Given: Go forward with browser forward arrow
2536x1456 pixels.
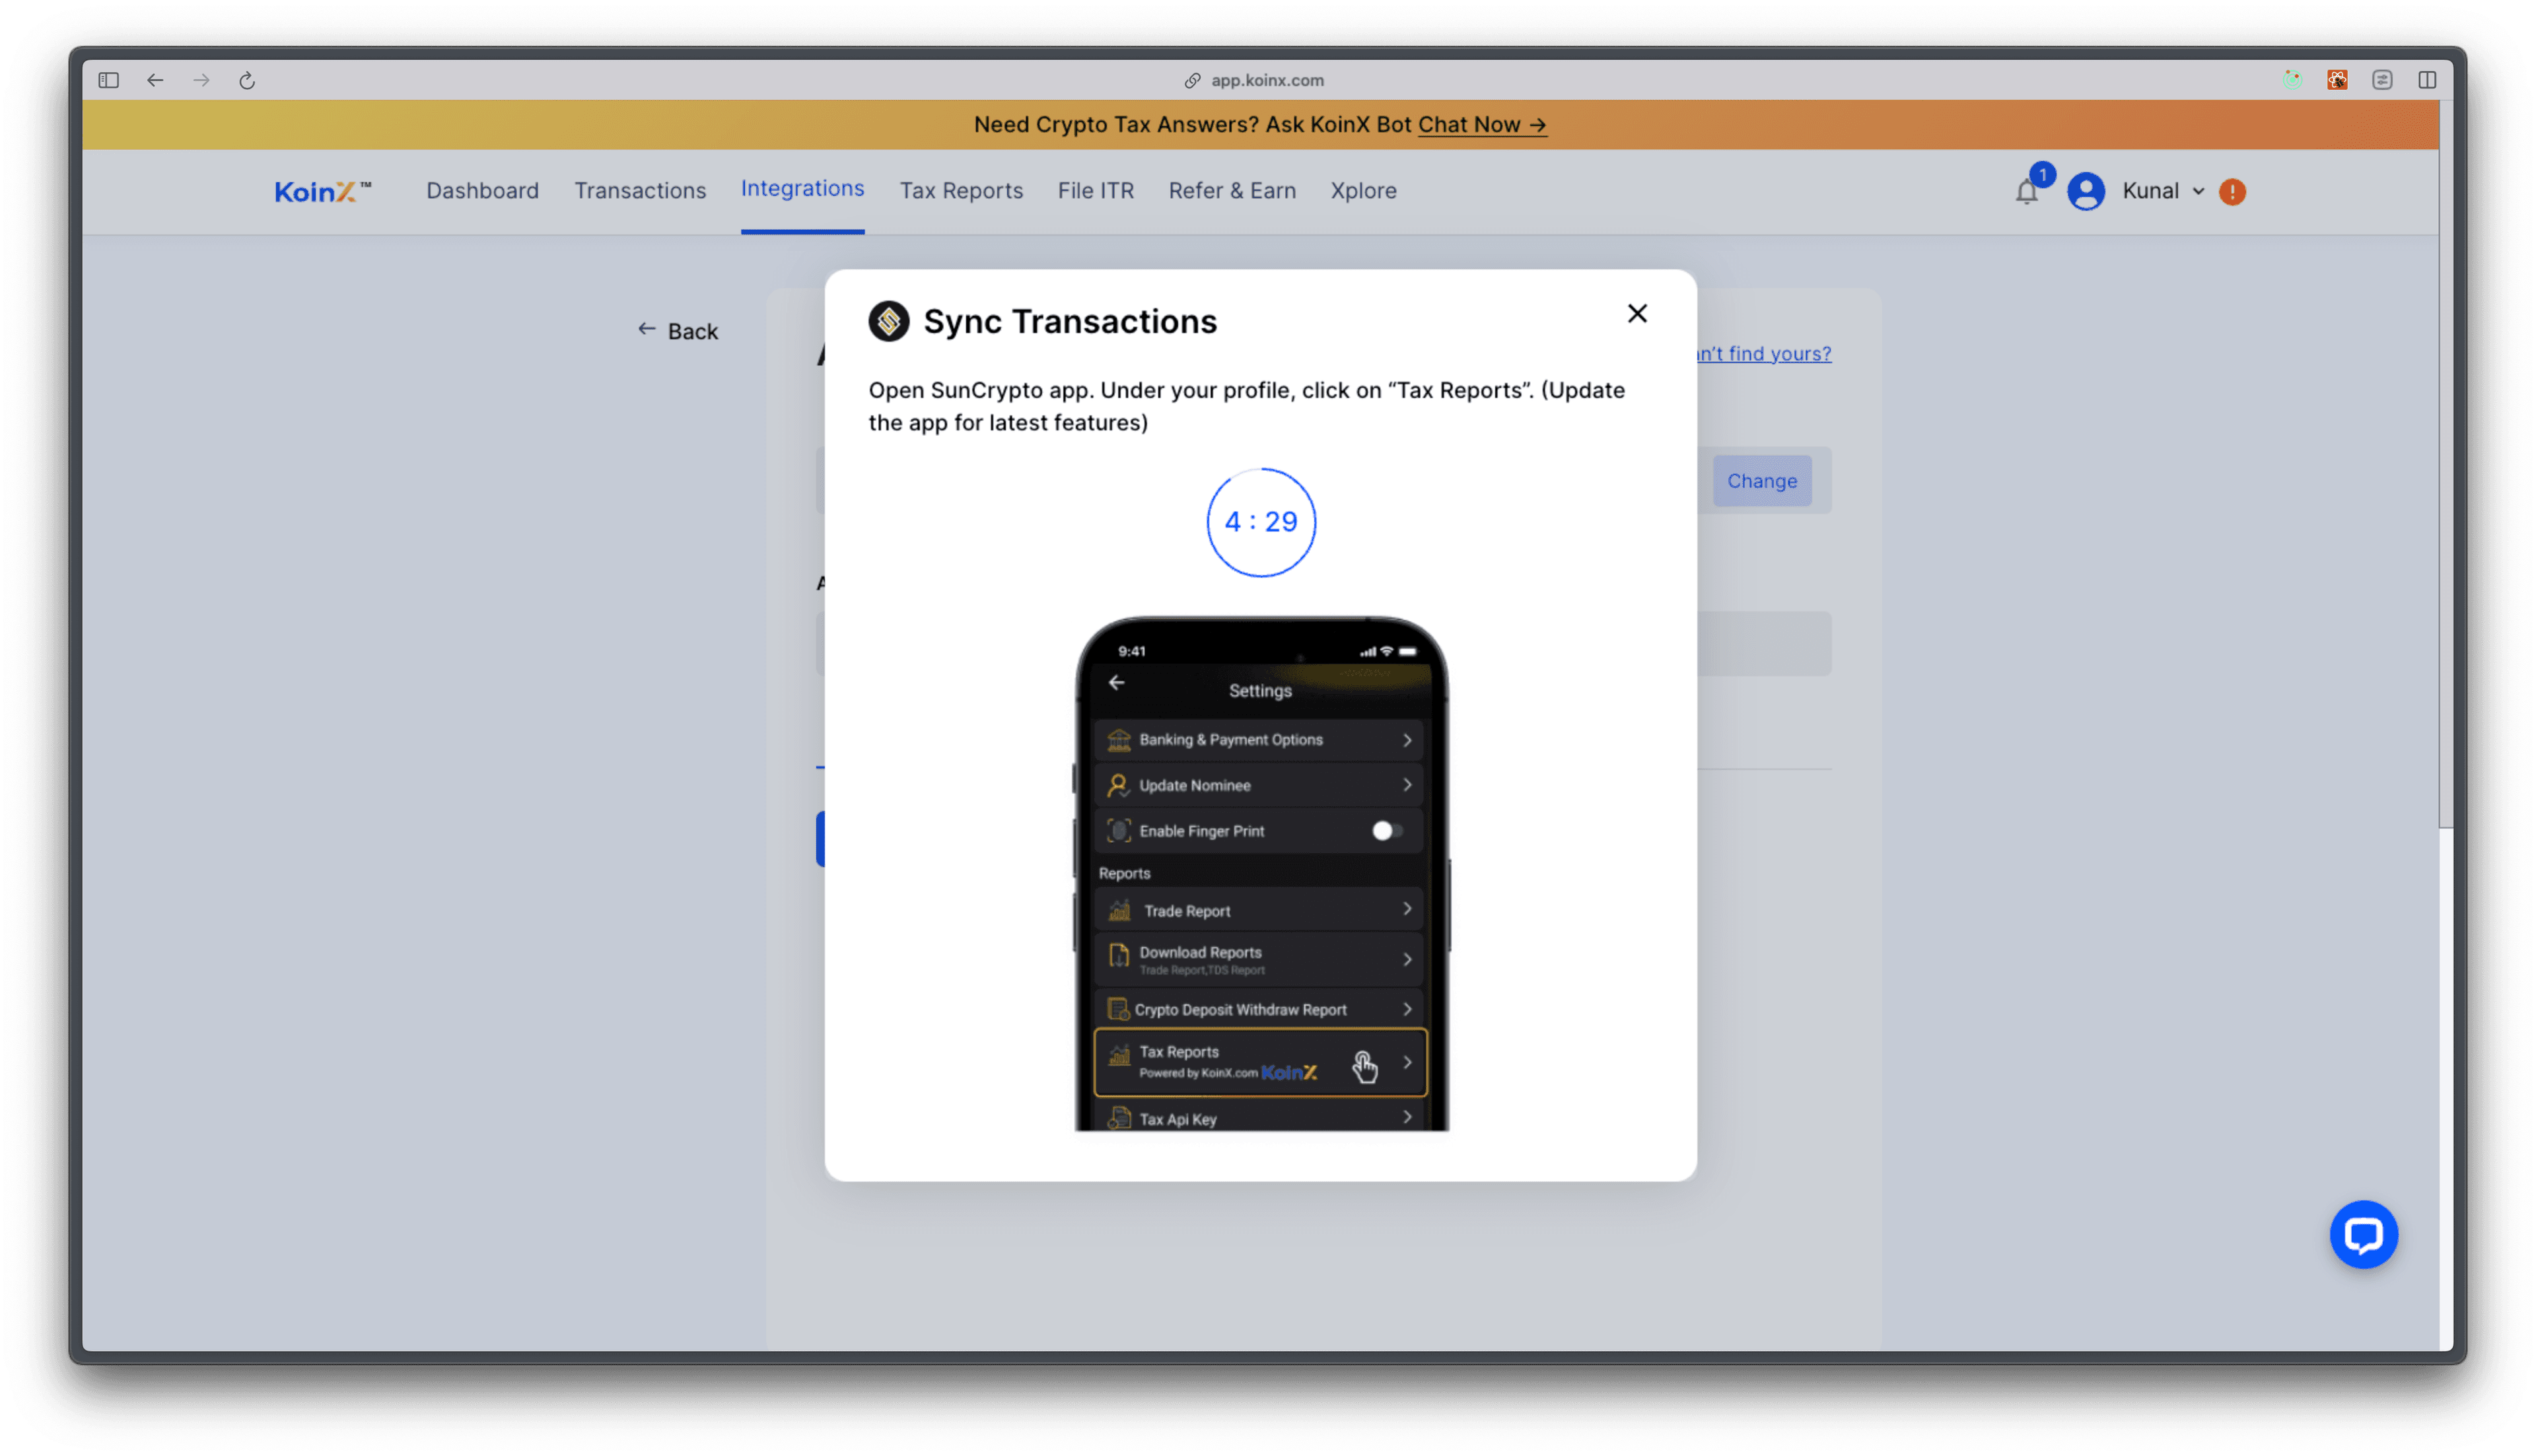Looking at the screenshot, I should [201, 80].
